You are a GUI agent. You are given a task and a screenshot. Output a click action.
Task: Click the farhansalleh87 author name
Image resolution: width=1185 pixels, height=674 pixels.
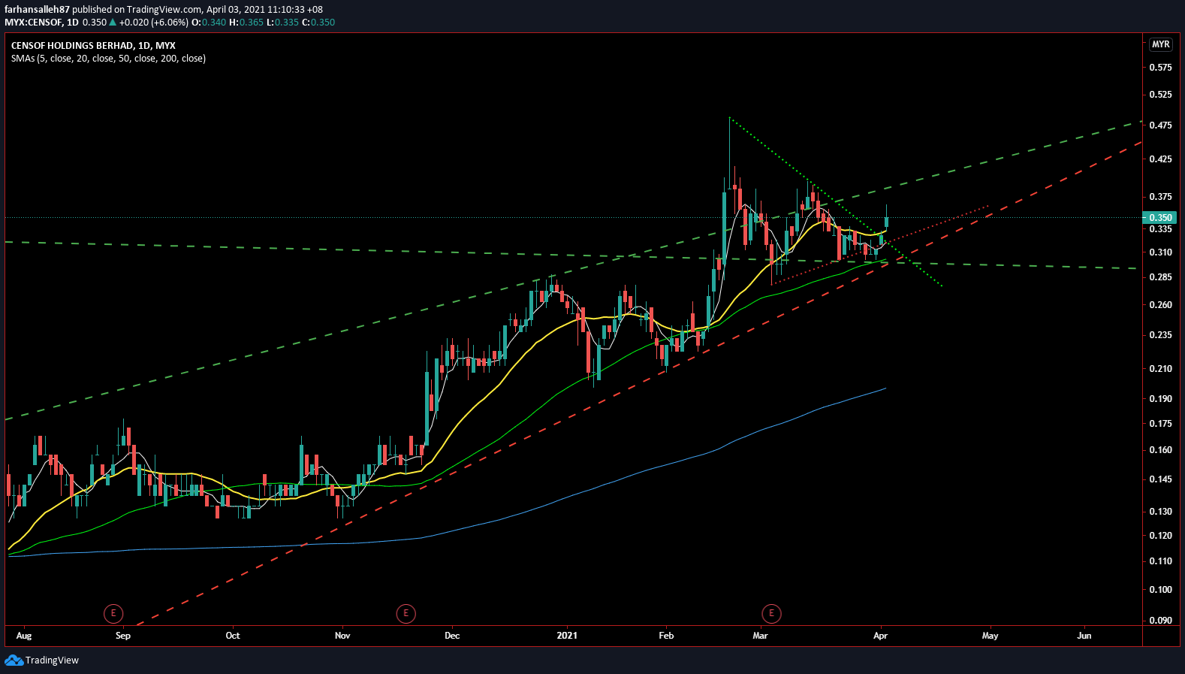(37, 10)
